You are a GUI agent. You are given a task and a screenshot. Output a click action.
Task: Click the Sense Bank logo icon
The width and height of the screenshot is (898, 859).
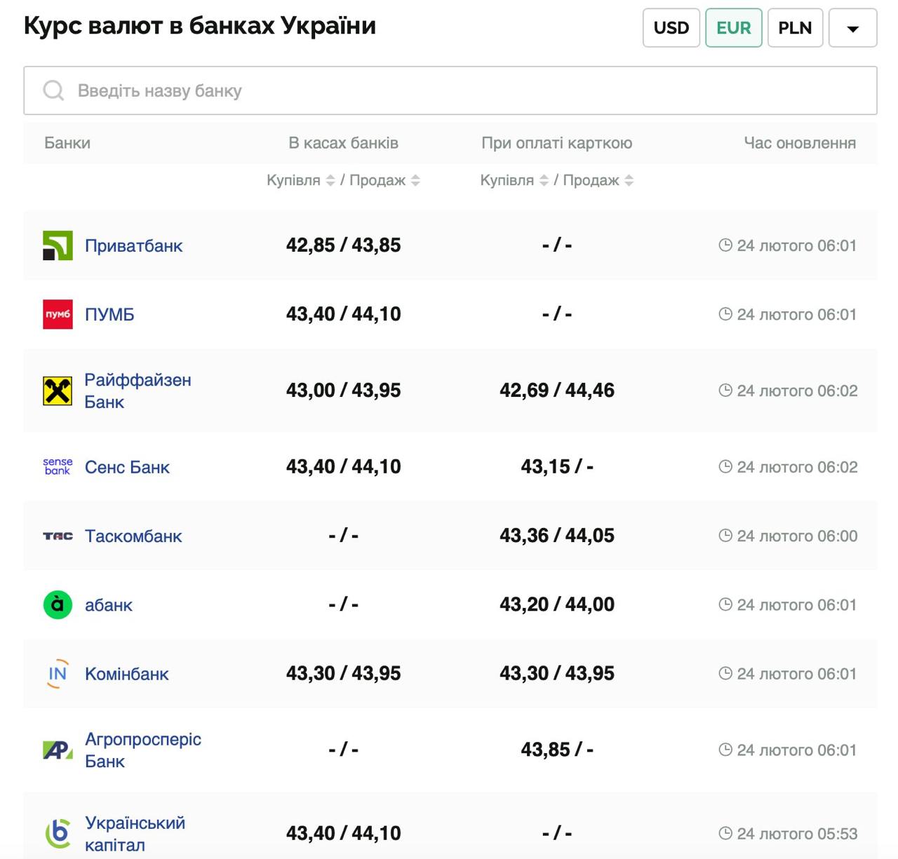58,467
